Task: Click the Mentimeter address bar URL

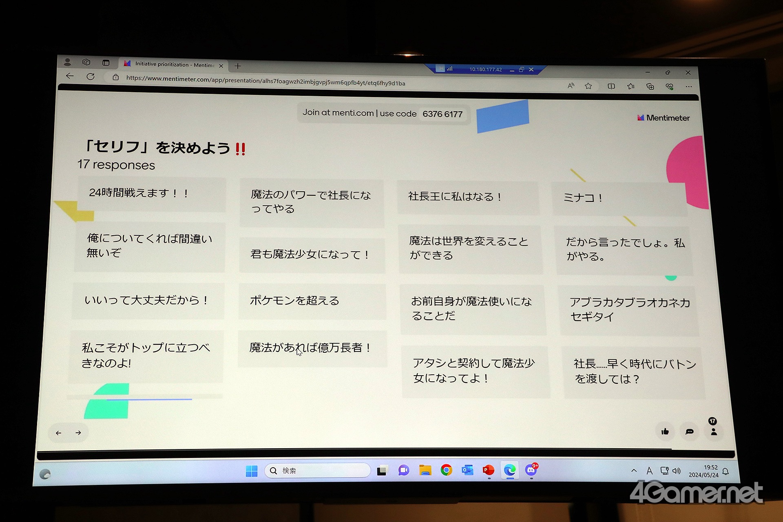Action: point(265,81)
